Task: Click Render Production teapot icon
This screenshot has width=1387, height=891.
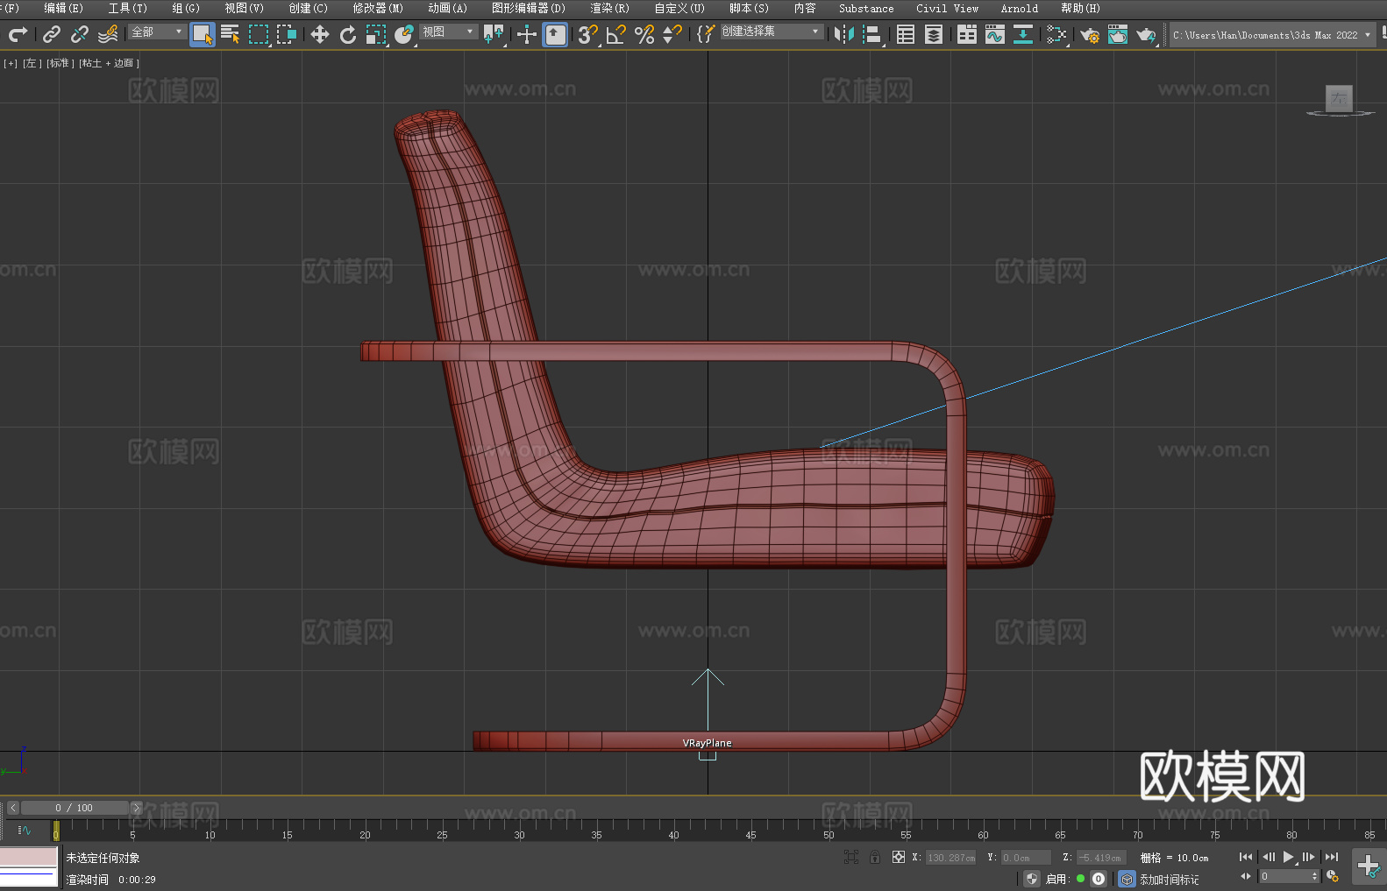Action: pos(1146,34)
